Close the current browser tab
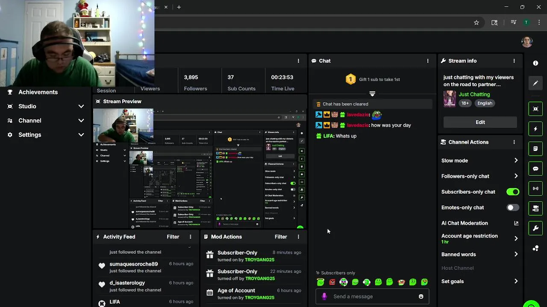The width and height of the screenshot is (547, 307). click(166, 7)
